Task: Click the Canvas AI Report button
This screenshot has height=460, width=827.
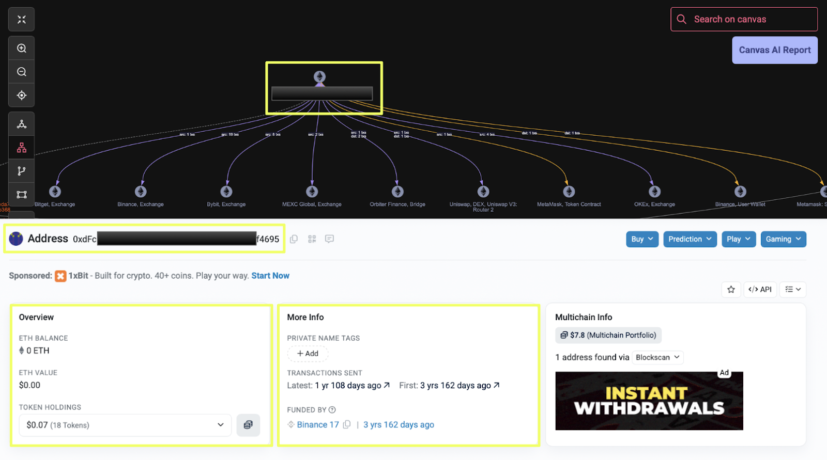Action: 775,50
